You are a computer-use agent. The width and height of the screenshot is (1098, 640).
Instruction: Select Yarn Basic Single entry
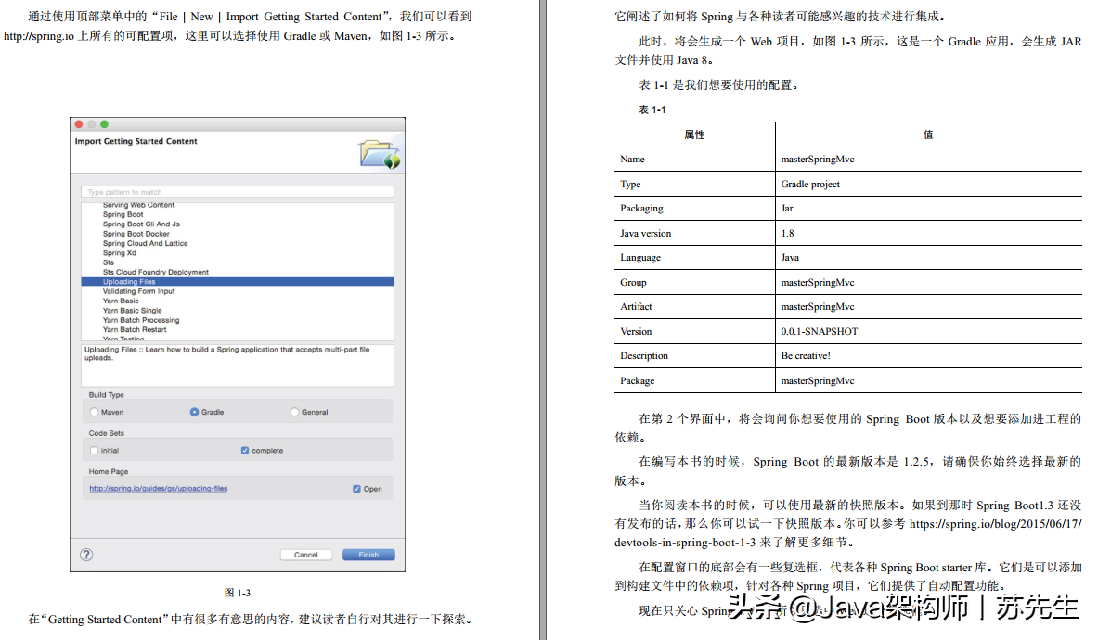coord(133,311)
